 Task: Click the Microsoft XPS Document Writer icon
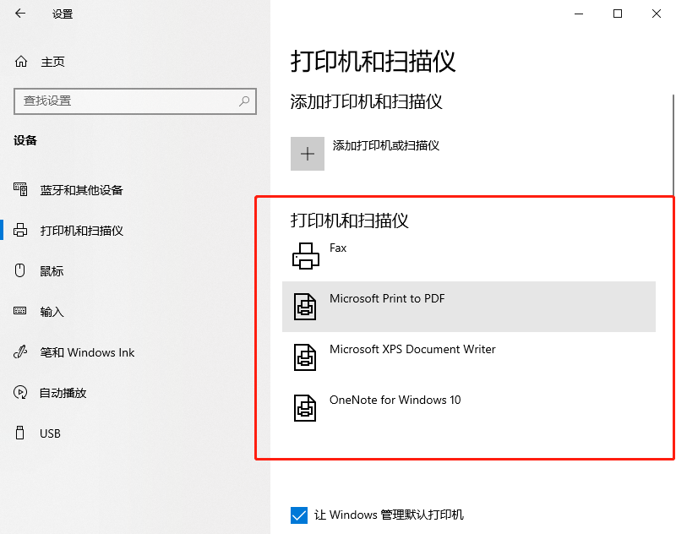305,357
